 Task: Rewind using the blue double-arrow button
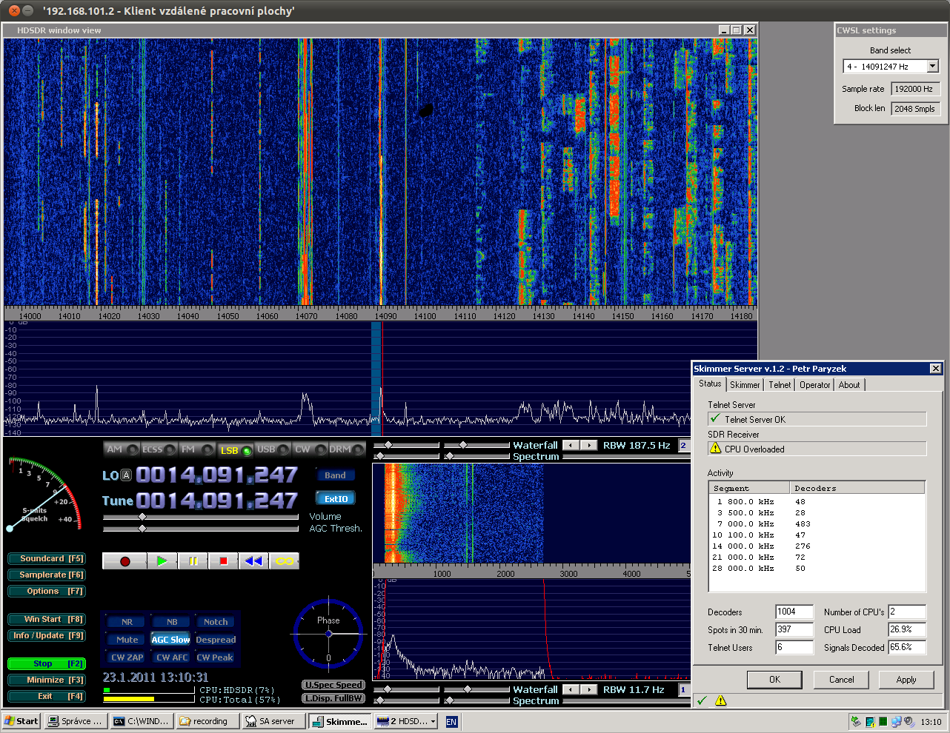point(253,561)
